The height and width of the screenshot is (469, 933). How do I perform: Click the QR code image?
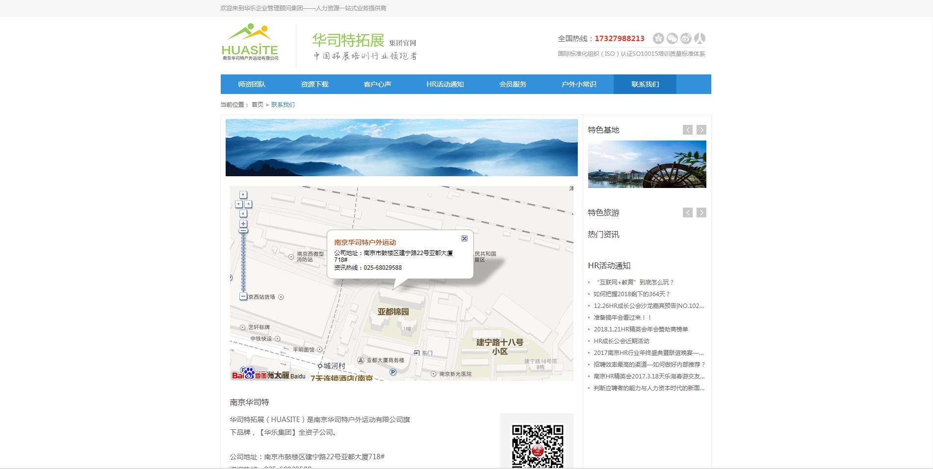537,446
